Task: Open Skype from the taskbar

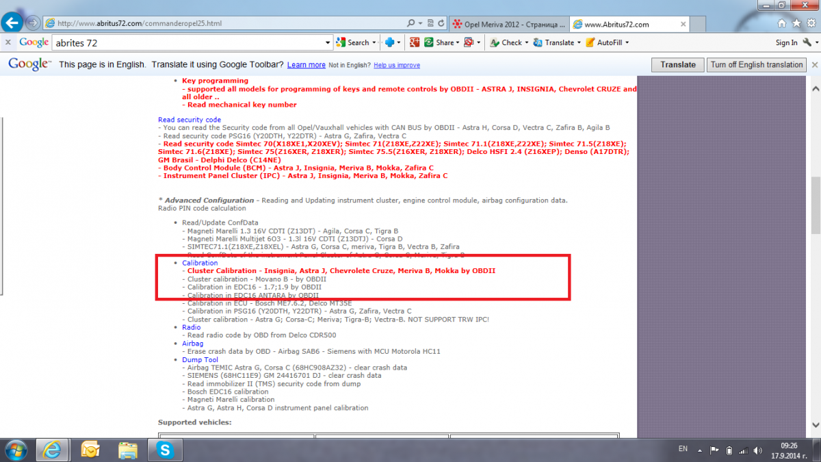Action: [x=164, y=450]
